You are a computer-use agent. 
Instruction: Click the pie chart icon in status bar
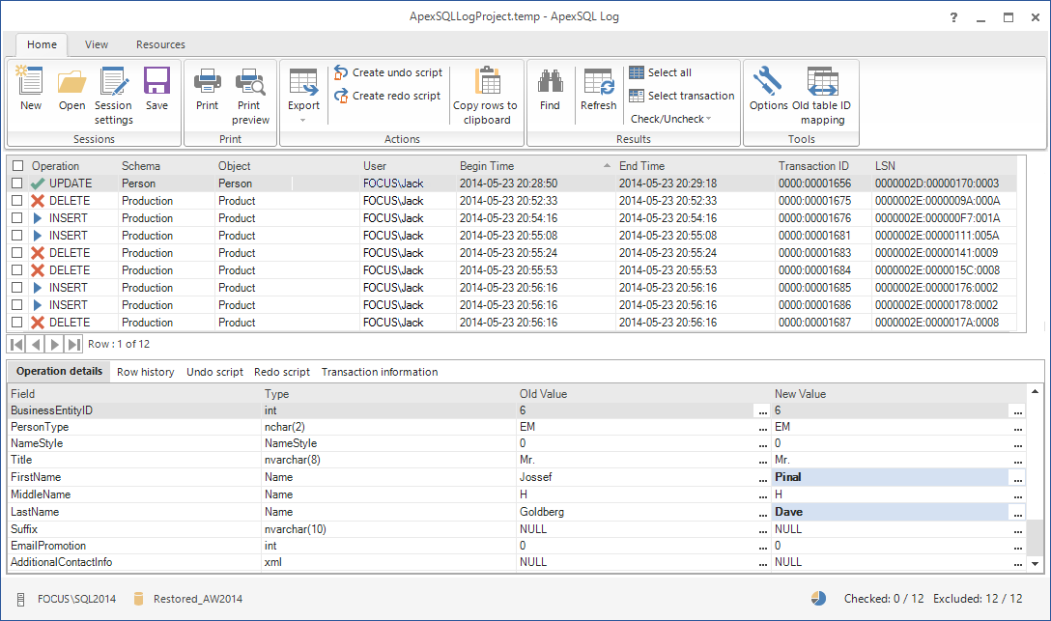click(818, 598)
